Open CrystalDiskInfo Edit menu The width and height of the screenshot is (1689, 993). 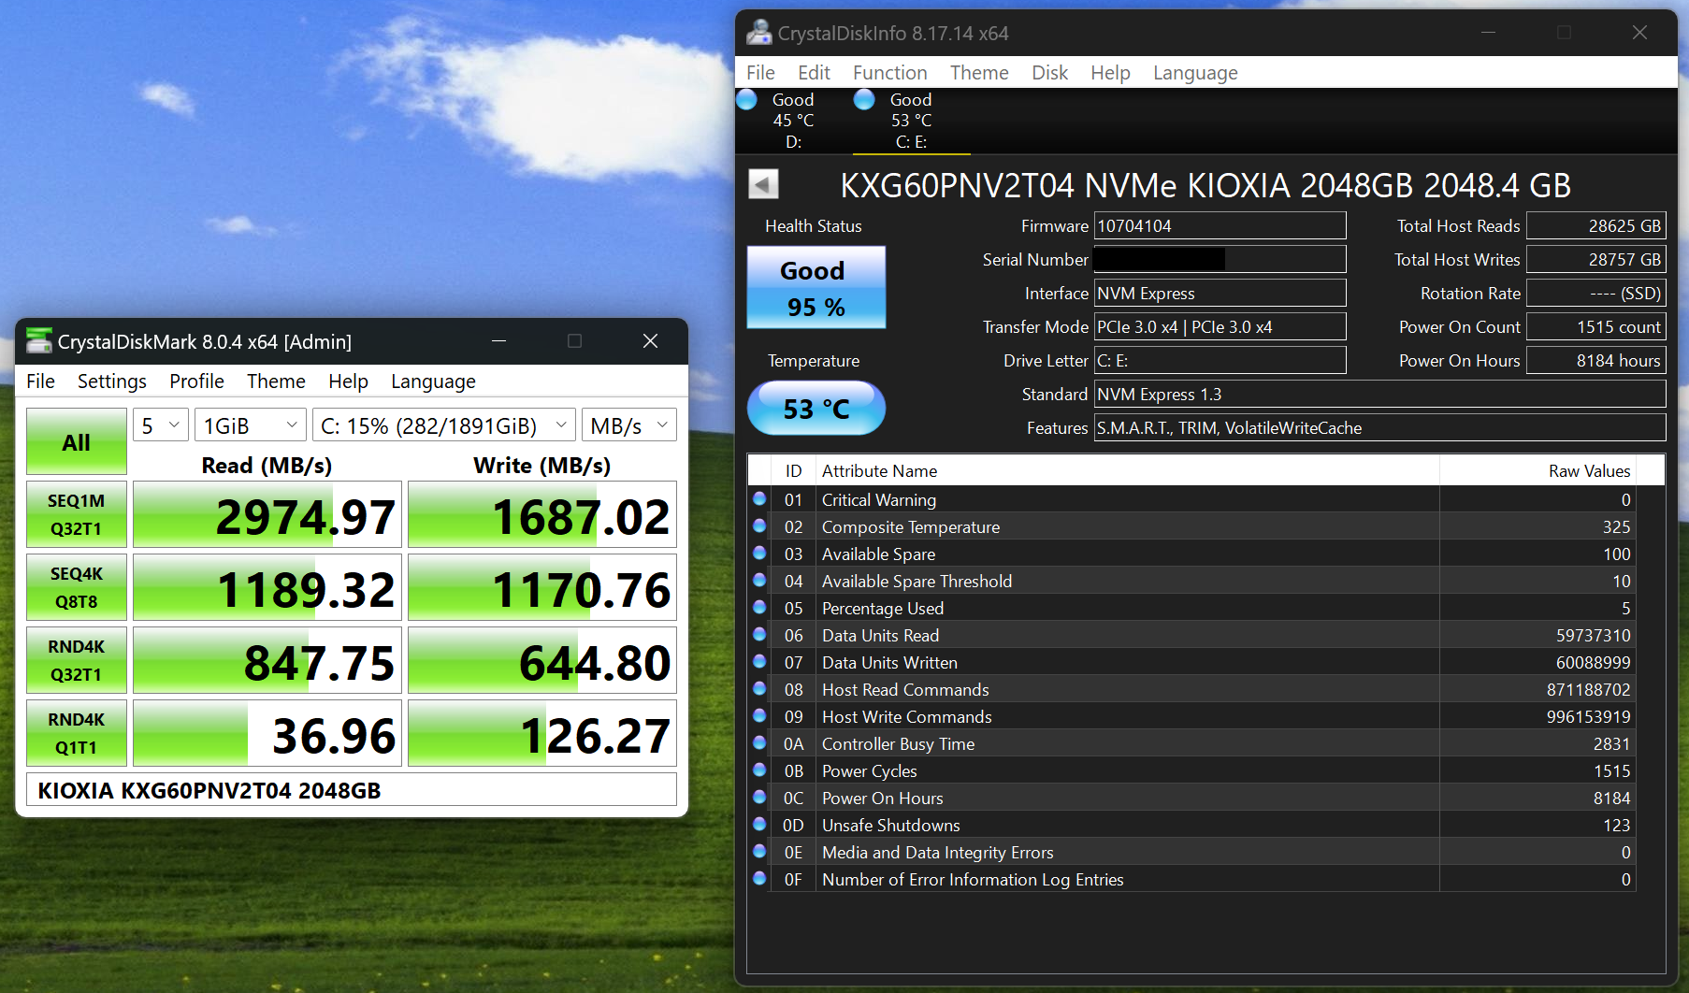(814, 73)
